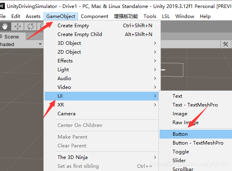This screenshot has height=171, width=232.
Task: Expand the XR submenu
Action: (x=101, y=105)
